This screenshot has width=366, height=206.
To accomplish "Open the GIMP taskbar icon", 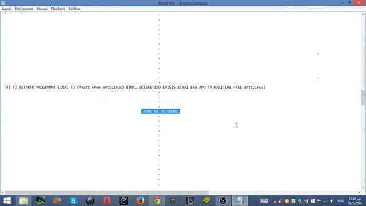I will (x=173, y=201).
